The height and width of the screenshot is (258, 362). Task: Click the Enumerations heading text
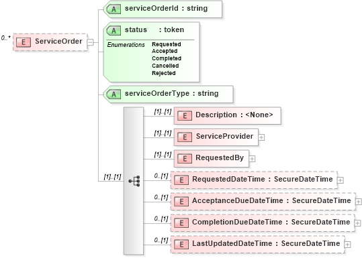click(126, 45)
